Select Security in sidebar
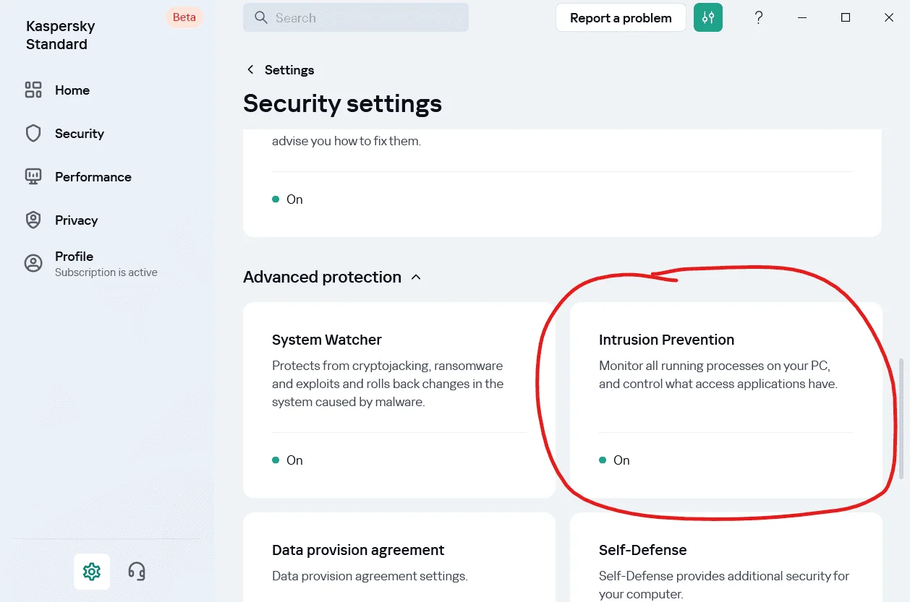The width and height of the screenshot is (910, 602). coord(80,134)
